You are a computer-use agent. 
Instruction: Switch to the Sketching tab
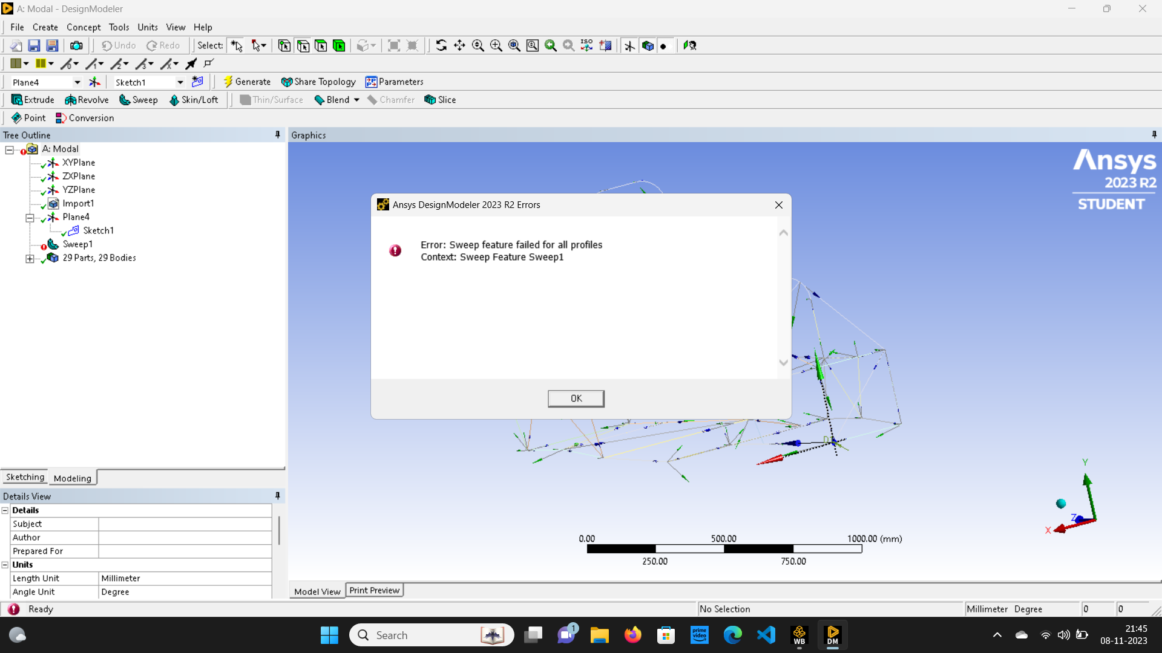tap(25, 477)
